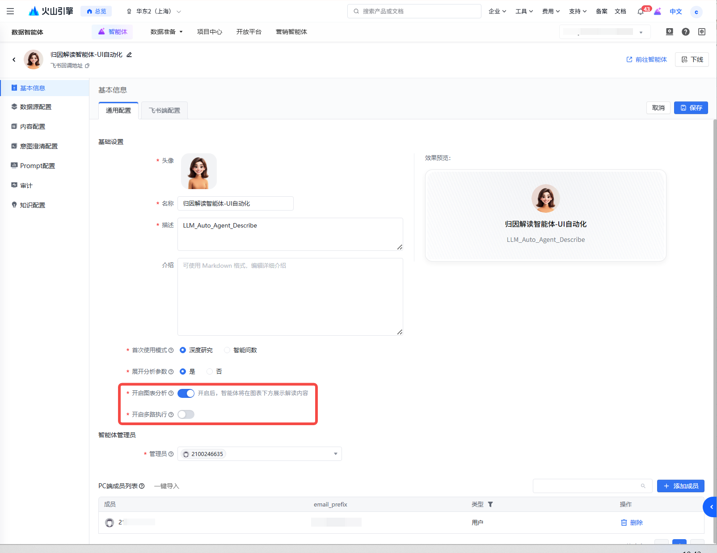Click the back arrow icon
The image size is (717, 553).
coord(14,59)
